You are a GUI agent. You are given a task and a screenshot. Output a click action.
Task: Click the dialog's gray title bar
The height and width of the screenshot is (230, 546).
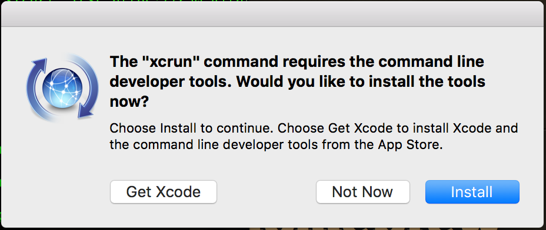pos(273,13)
